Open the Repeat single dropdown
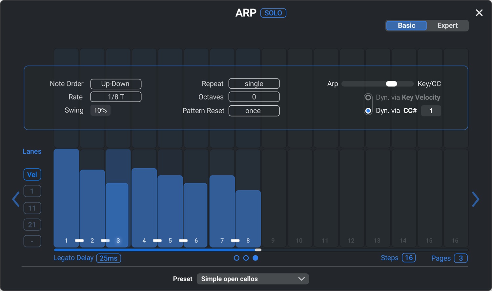 254,84
